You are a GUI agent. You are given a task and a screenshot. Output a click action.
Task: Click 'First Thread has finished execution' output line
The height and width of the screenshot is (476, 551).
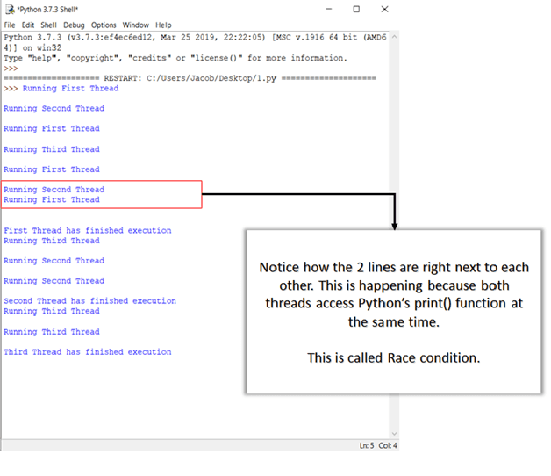(88, 231)
